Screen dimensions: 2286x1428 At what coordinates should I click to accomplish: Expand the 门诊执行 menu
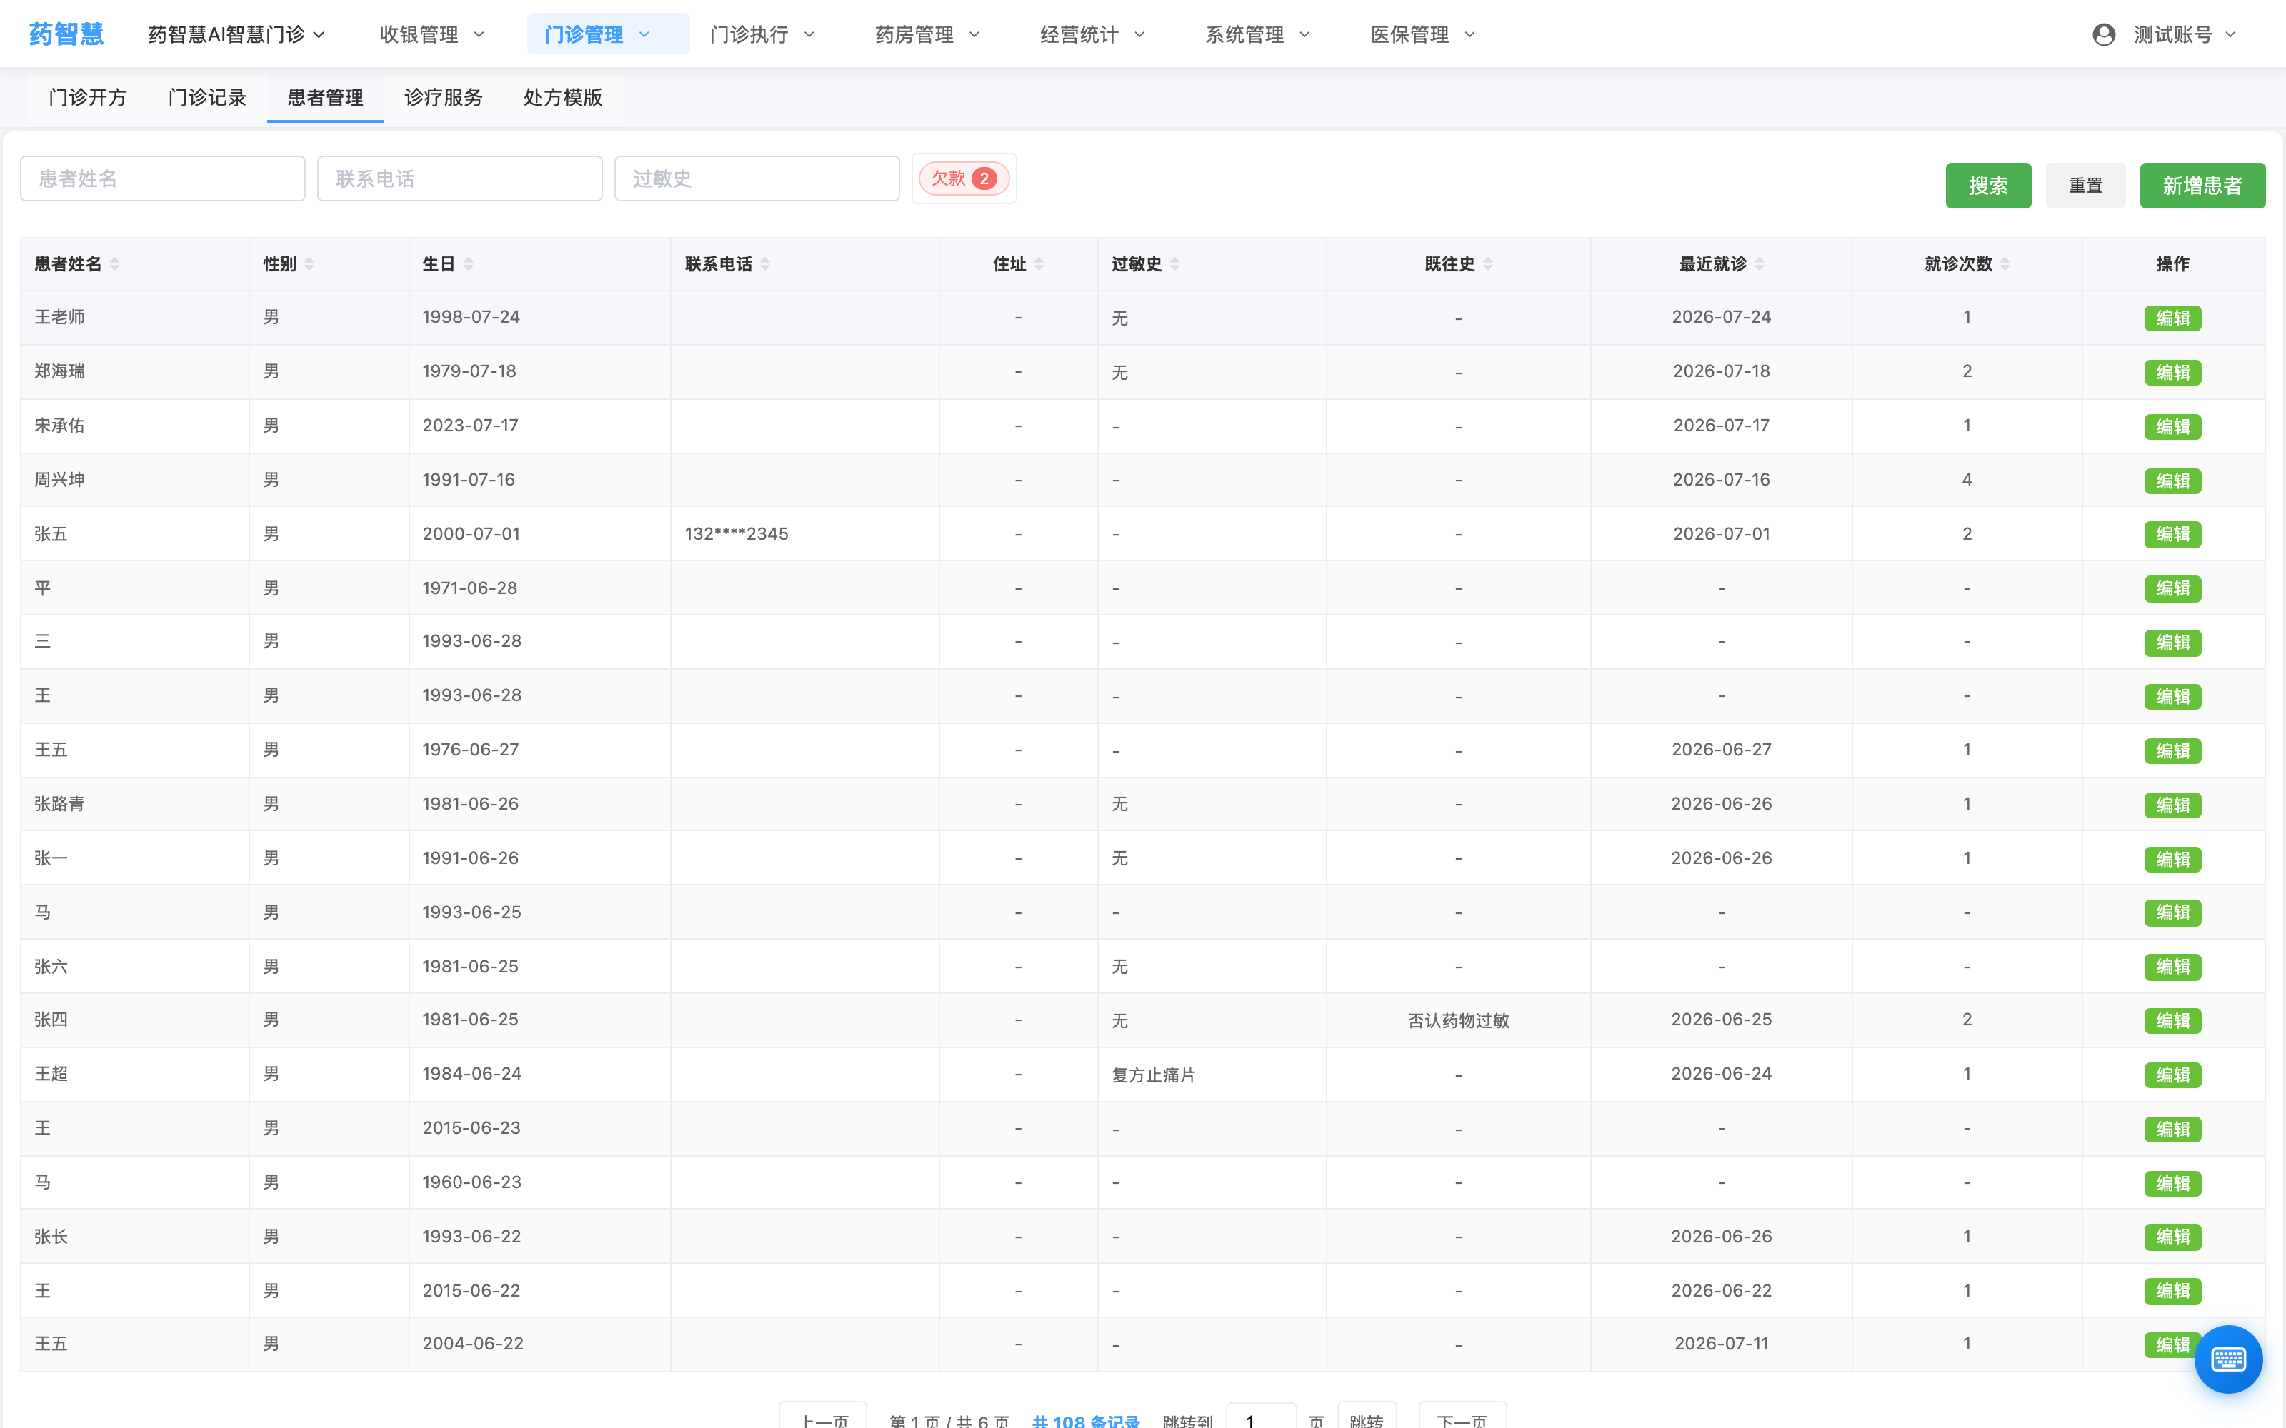[x=762, y=35]
